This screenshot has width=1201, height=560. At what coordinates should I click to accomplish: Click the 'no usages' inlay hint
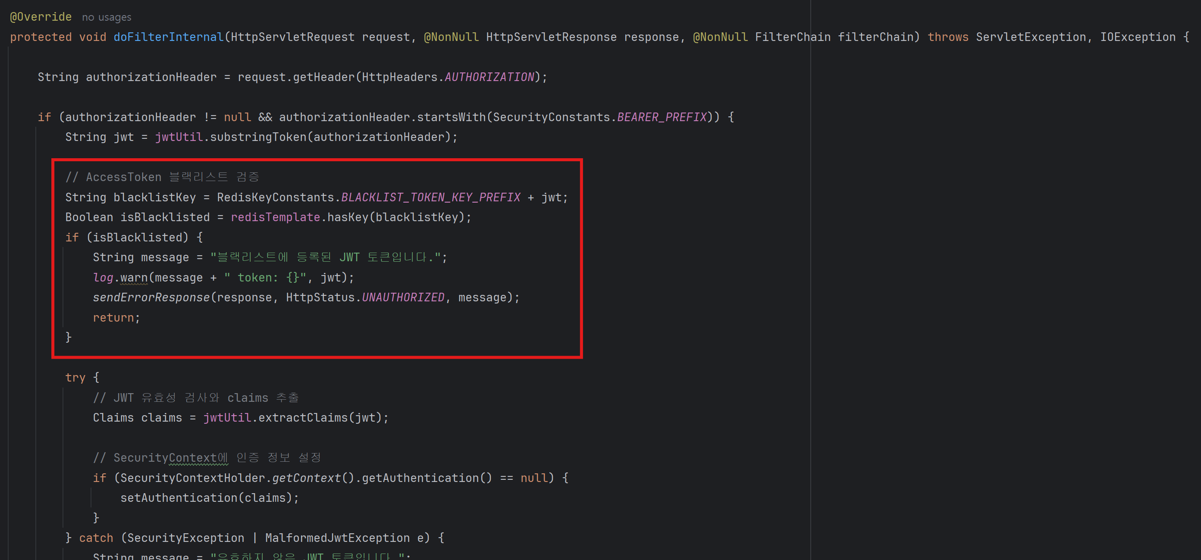click(106, 17)
